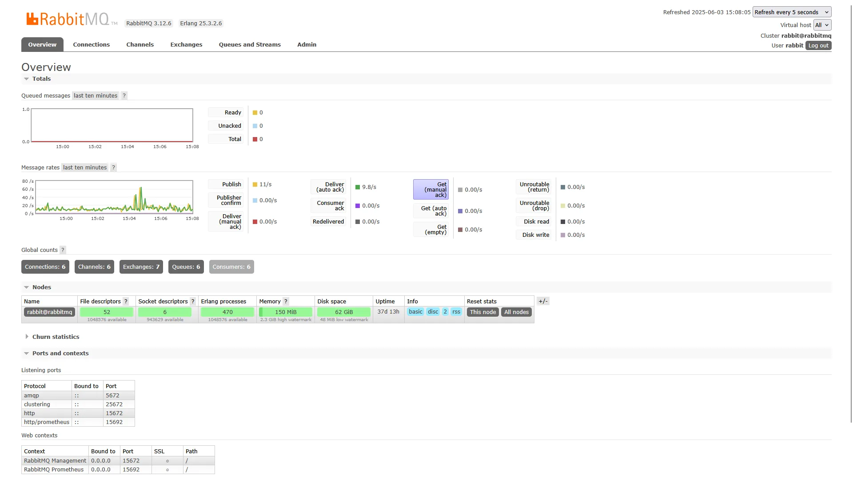Click the Publish rate yellow swatch
The width and height of the screenshot is (853, 479).
(x=255, y=185)
